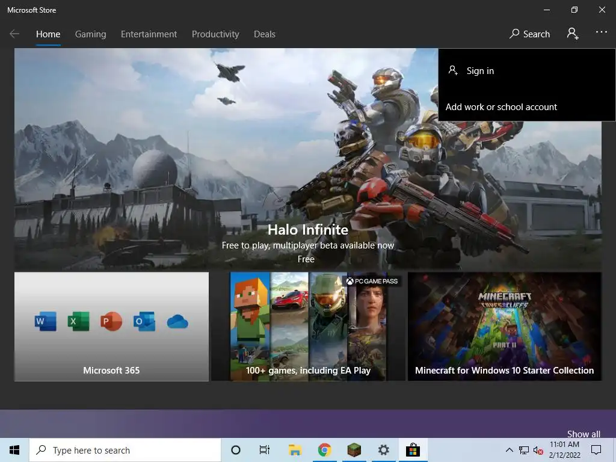Open Cortana circle icon on taskbar
616x462 pixels.
(236, 450)
